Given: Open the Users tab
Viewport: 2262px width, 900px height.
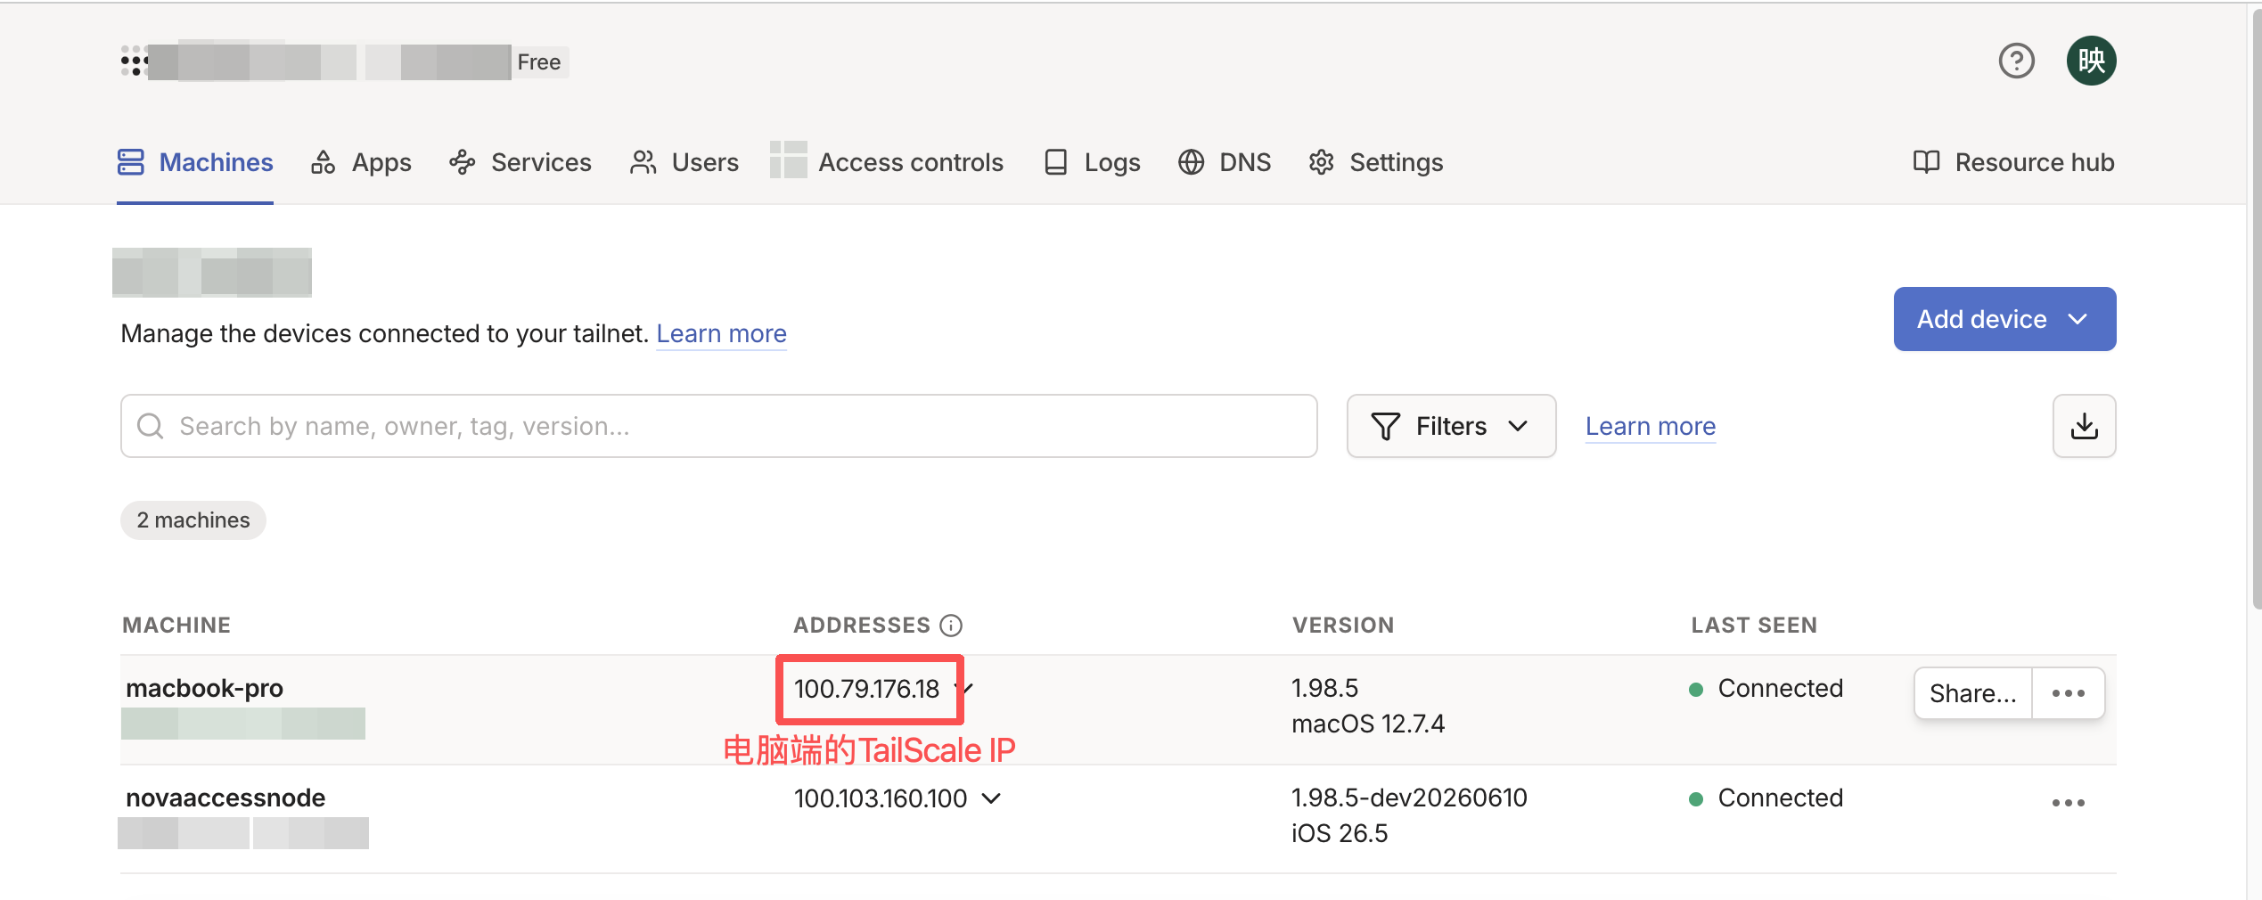Looking at the screenshot, I should (684, 162).
